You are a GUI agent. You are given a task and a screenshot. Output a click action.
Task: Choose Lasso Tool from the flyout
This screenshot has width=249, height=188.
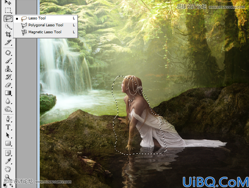coord(45,18)
